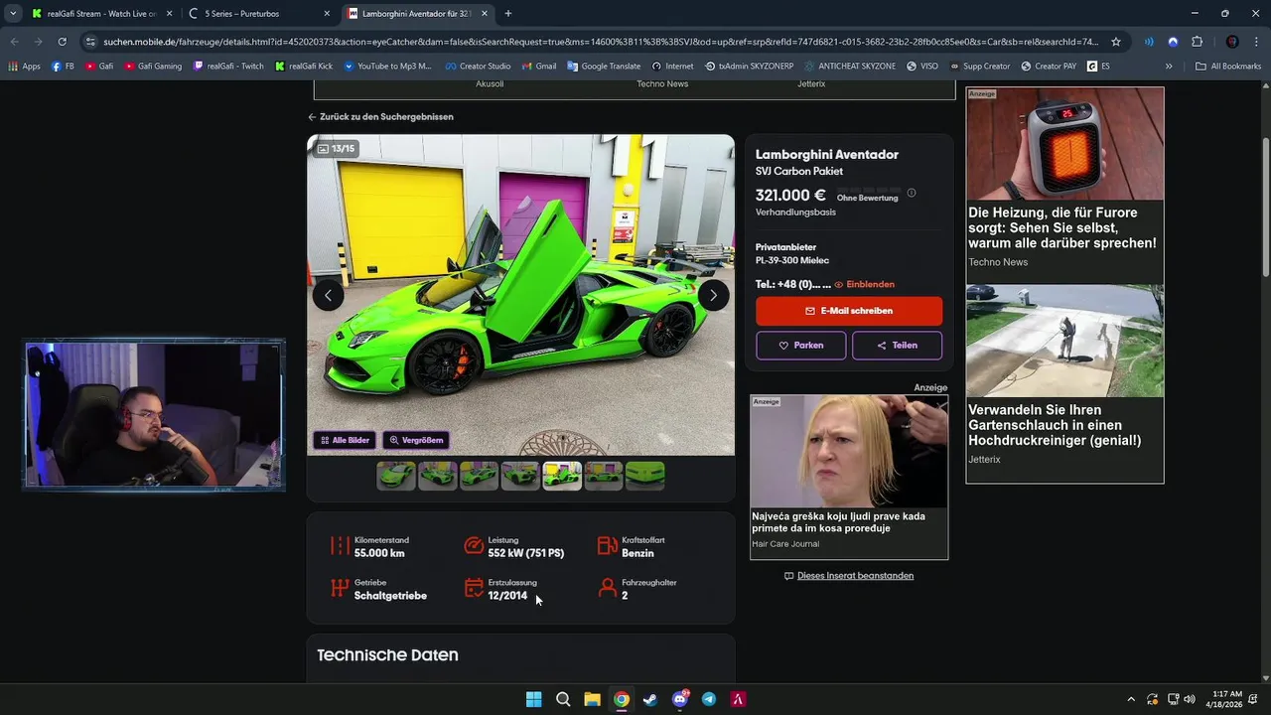1271x715 pixels.
Task: Click the page vertical scrollbar
Action: tap(1265, 207)
